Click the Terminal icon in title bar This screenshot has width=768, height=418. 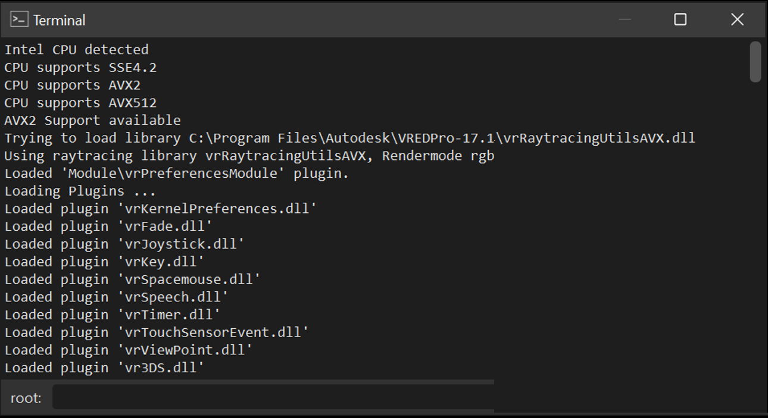tap(19, 20)
